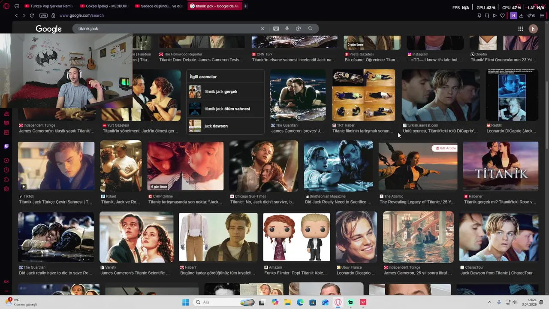Open the history clock sidebar icon
549x309 pixels.
[6, 170]
